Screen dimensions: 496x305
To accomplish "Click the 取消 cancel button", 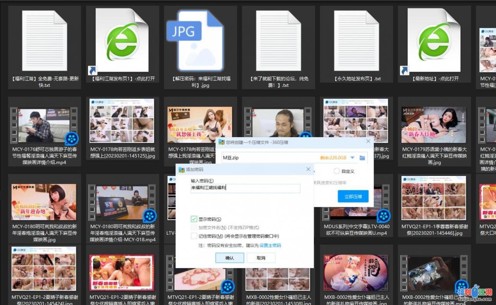I will (x=261, y=258).
